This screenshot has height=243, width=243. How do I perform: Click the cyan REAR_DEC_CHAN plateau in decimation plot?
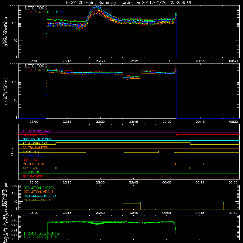pos(132,202)
